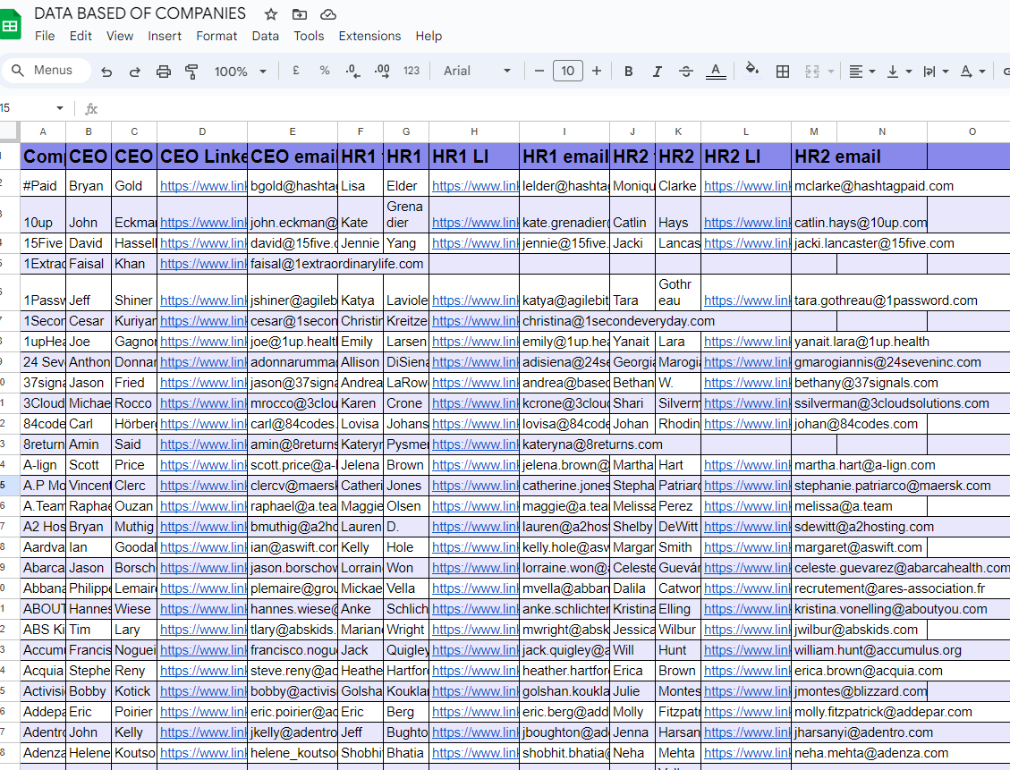Image resolution: width=1010 pixels, height=770 pixels.
Task: Open the Tools menu
Action: (x=309, y=36)
